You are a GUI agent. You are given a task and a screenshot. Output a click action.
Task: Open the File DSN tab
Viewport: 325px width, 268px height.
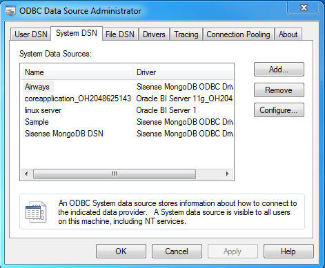[120, 34]
